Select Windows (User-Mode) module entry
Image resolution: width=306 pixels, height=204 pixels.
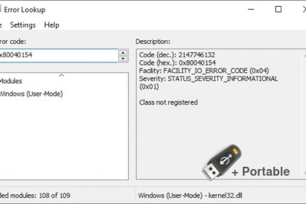tap(31, 94)
